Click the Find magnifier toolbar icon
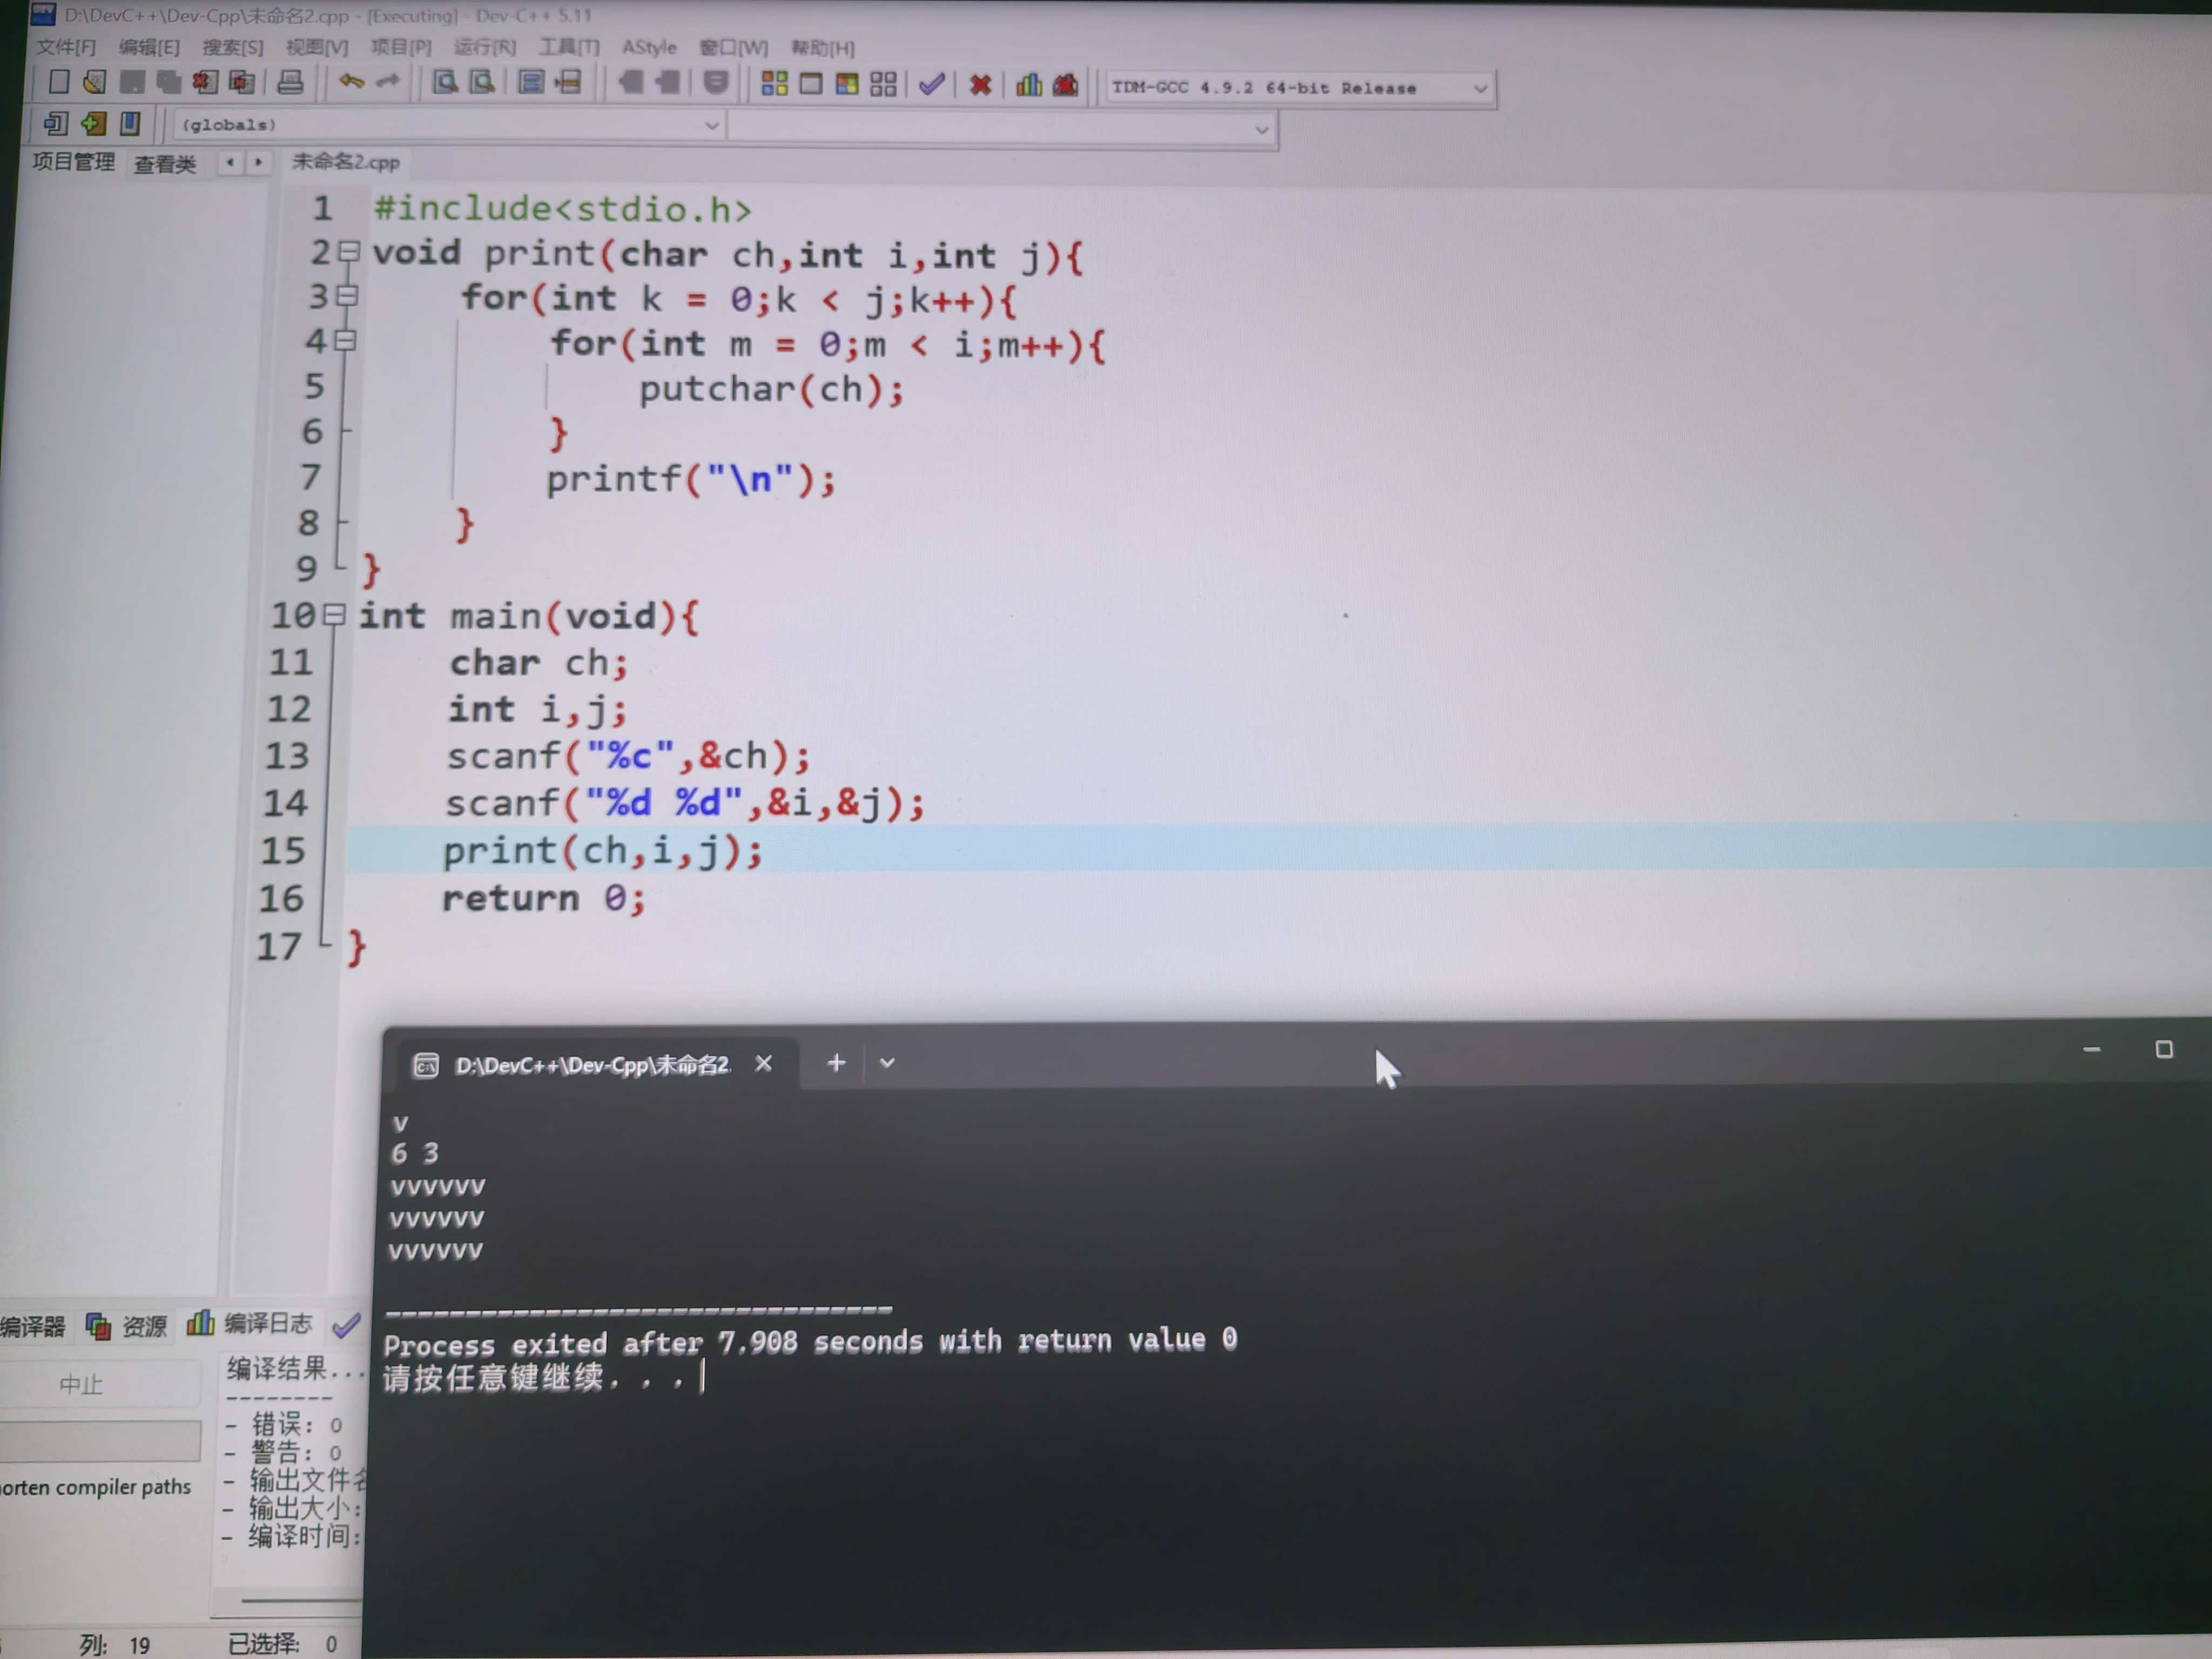 tap(445, 83)
